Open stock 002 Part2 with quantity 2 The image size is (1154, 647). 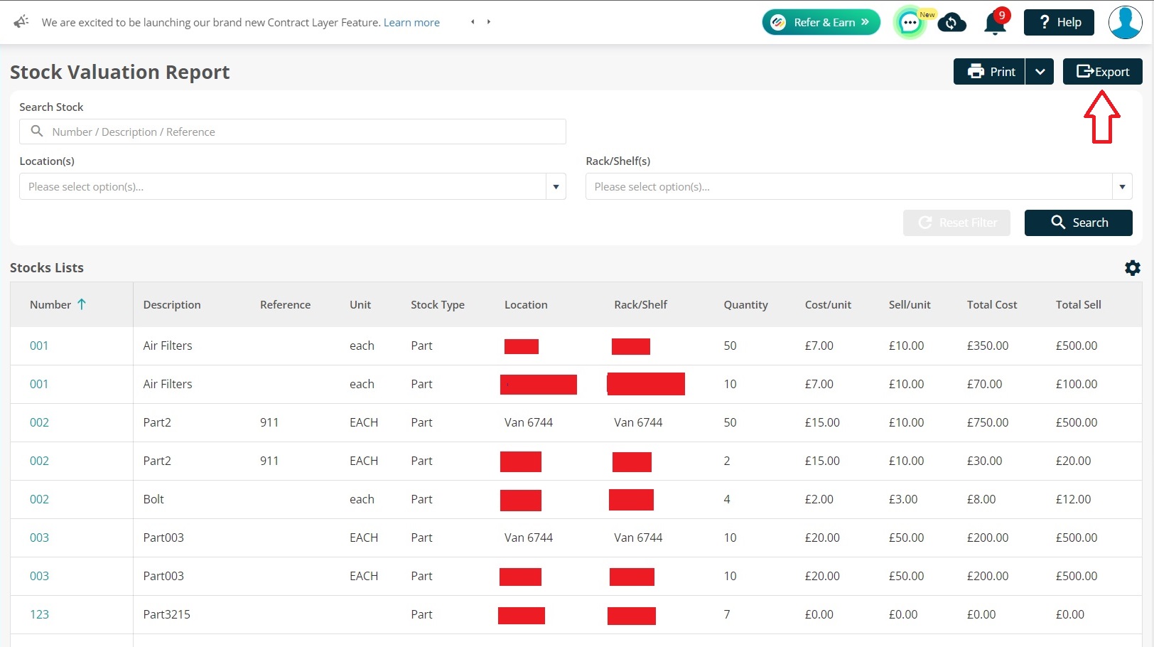tap(39, 461)
